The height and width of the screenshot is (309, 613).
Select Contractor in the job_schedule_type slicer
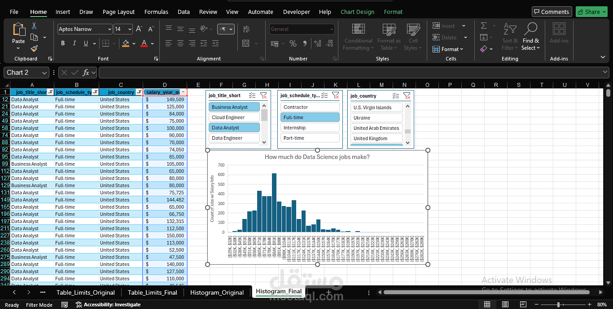[310, 107]
